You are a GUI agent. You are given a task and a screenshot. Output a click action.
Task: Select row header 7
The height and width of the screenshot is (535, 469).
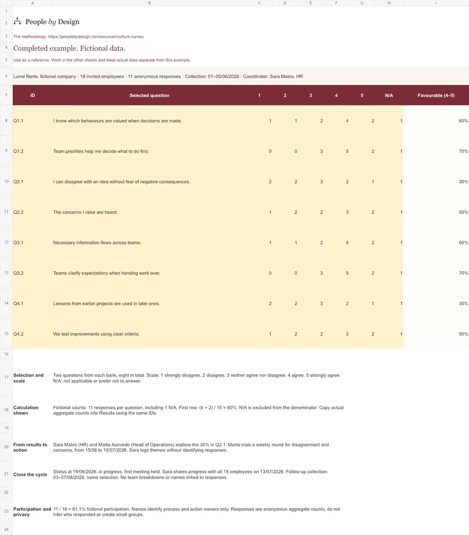6,95
